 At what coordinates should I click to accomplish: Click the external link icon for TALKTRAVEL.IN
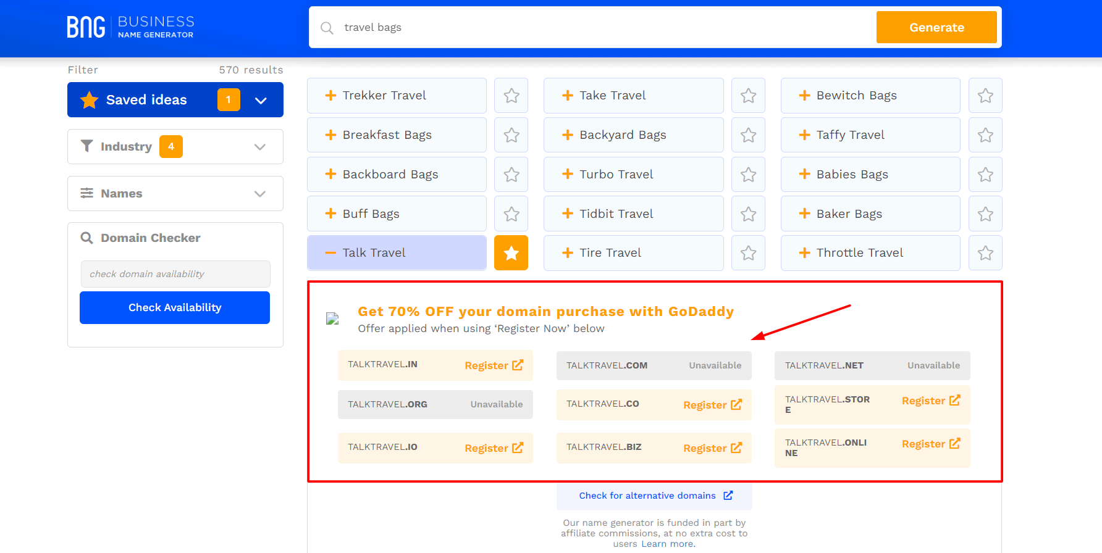pos(518,365)
